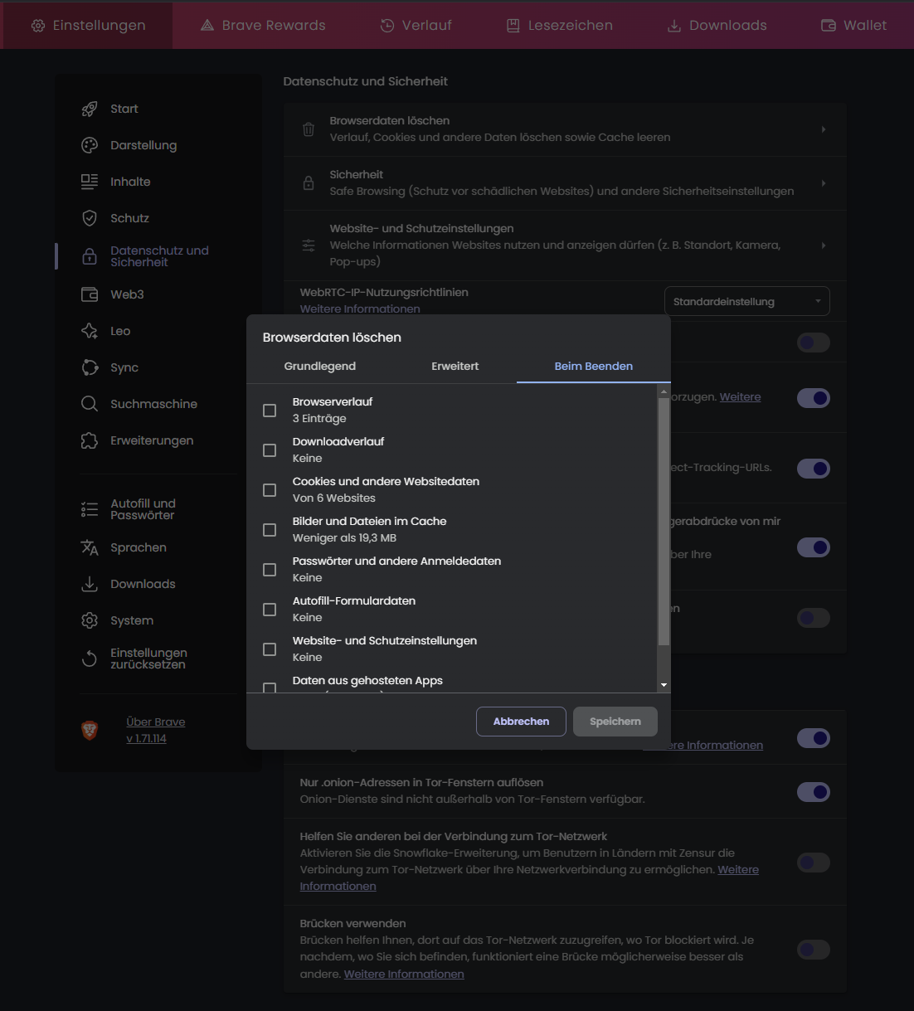Open Sync settings via its icon
914x1011 pixels.
tap(90, 367)
